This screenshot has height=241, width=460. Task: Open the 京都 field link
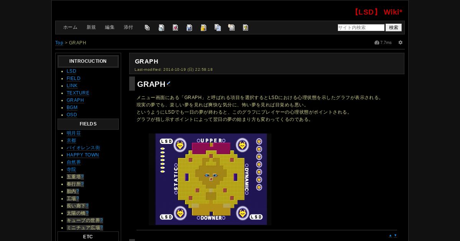pos(71,140)
